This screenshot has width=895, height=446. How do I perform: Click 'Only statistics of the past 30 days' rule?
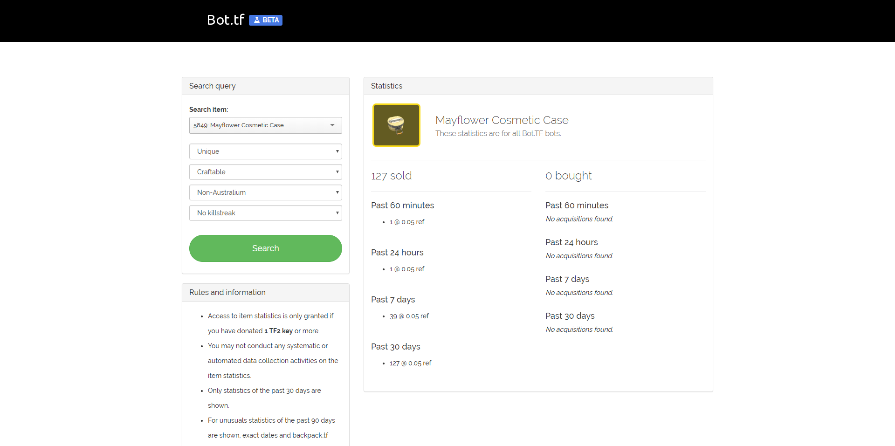(x=264, y=398)
